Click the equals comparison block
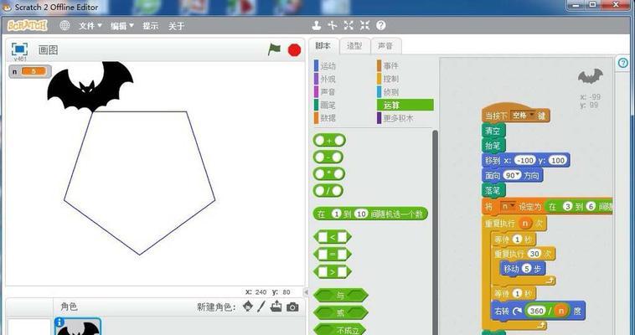 pos(333,255)
